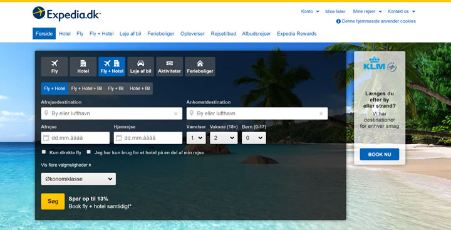Tick the hotel for part of trip checkbox
Viewport: 451px width, 230px height.
click(88, 152)
